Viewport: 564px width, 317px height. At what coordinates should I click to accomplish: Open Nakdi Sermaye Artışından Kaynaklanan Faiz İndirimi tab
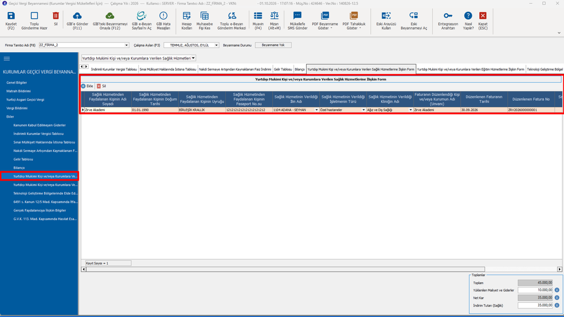pyautogui.click(x=235, y=69)
